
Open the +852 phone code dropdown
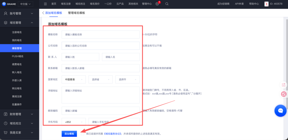click(74, 122)
